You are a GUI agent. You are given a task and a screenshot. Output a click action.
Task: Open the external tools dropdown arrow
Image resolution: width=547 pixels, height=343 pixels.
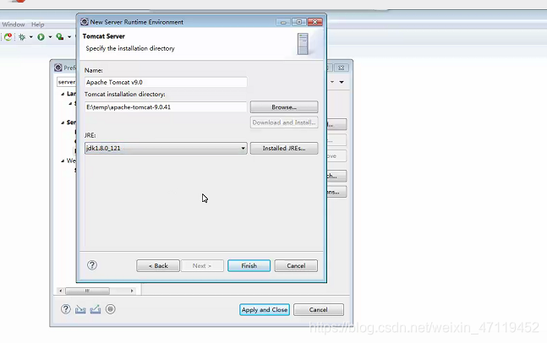click(x=69, y=37)
